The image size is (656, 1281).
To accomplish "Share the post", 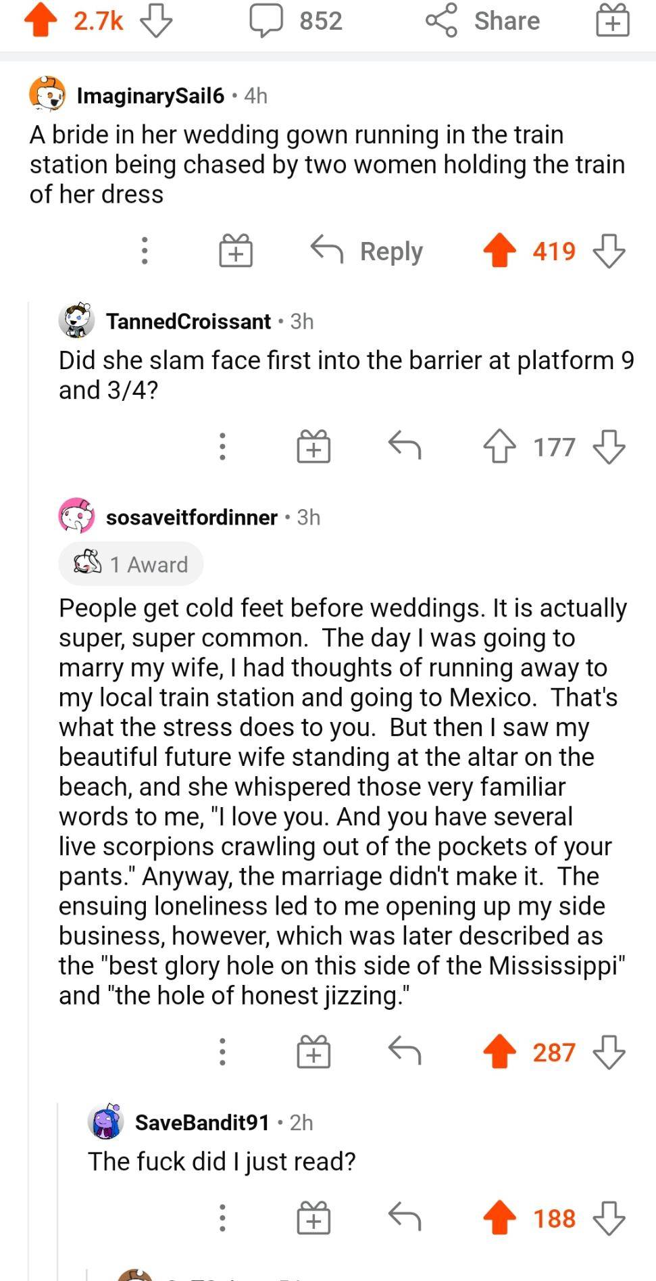I will click(483, 20).
